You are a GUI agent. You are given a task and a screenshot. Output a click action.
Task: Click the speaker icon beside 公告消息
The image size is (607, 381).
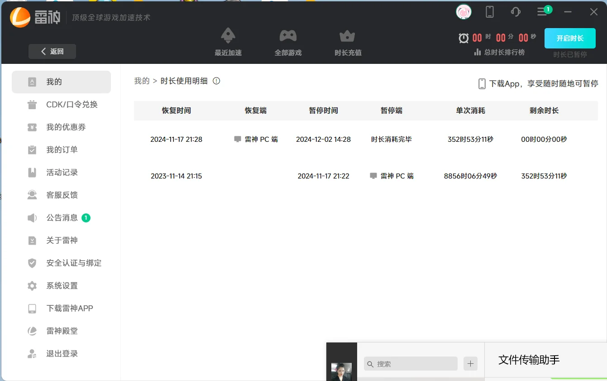click(32, 217)
